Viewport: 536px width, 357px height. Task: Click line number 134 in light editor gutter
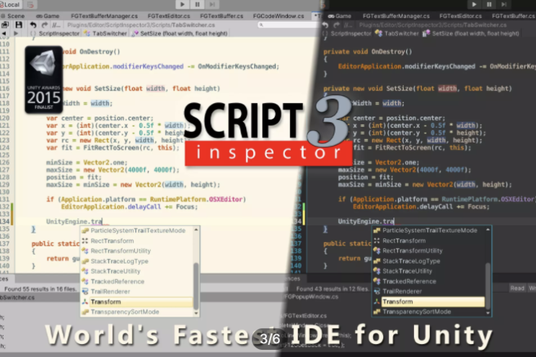5,222
